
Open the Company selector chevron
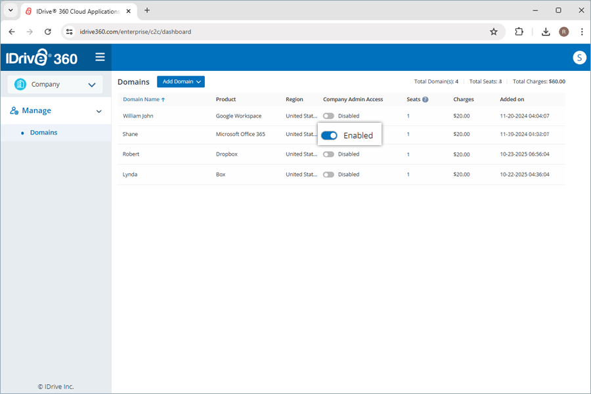(92, 84)
